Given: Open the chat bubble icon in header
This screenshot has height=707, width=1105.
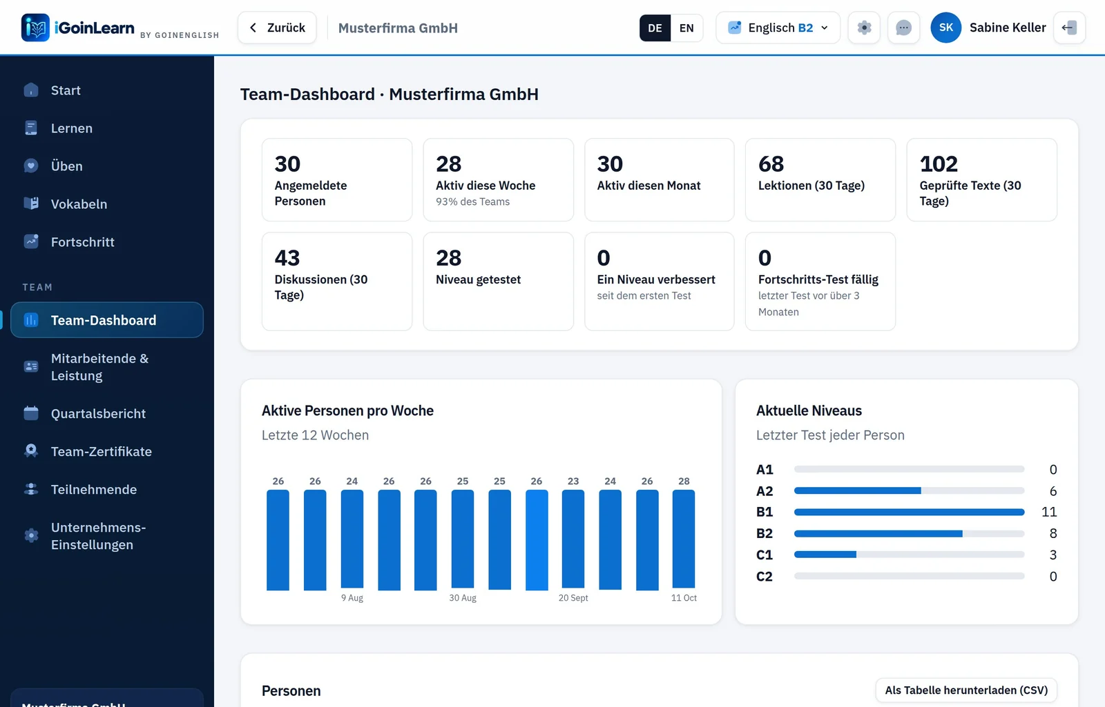Looking at the screenshot, I should (903, 28).
